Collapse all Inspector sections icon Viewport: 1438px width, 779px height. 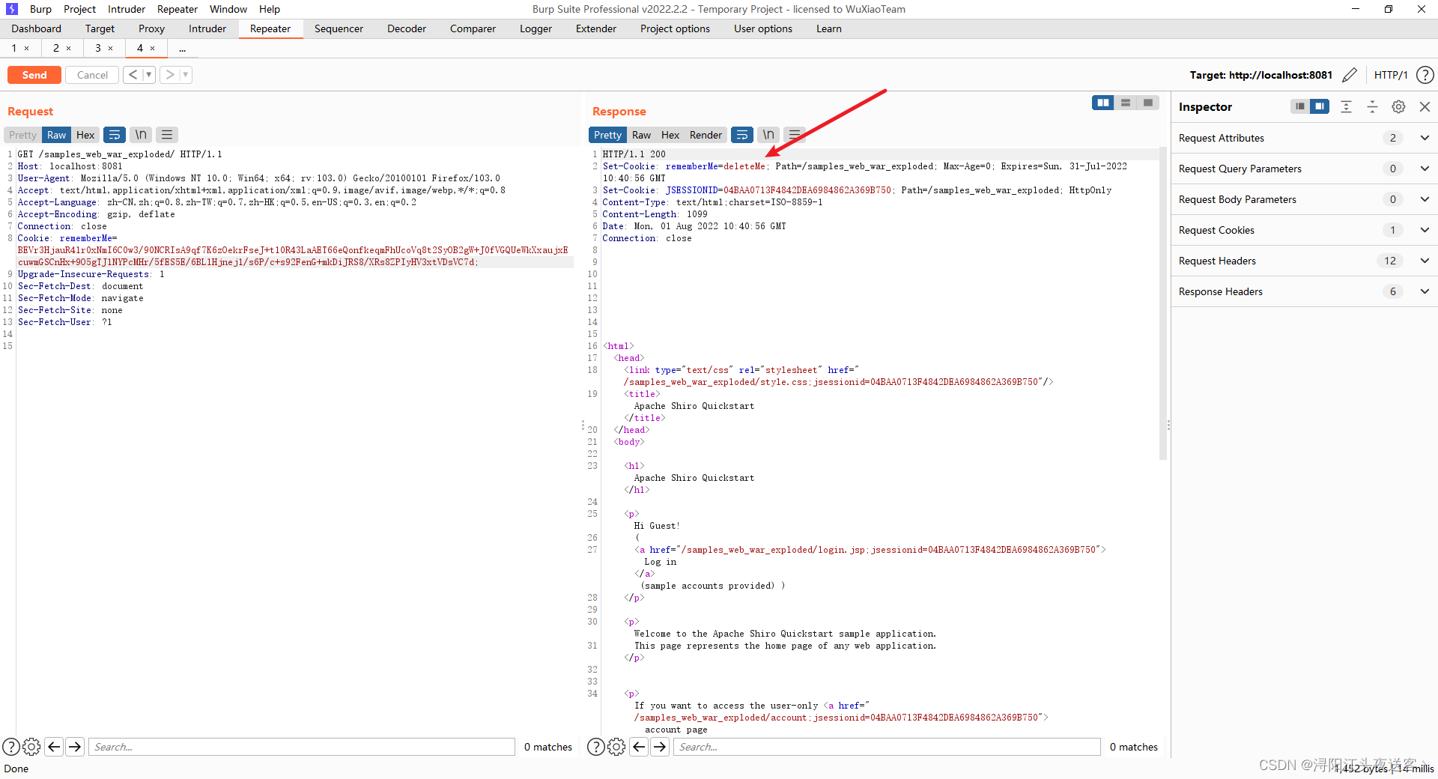[1372, 107]
